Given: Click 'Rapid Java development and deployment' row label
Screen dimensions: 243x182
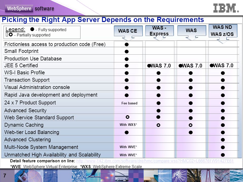Looking at the screenshot, I should 51,95.
